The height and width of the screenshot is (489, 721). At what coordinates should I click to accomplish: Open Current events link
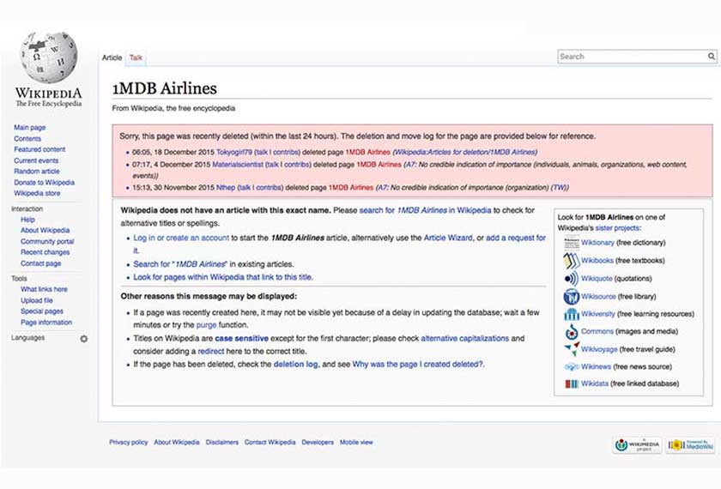(36, 160)
